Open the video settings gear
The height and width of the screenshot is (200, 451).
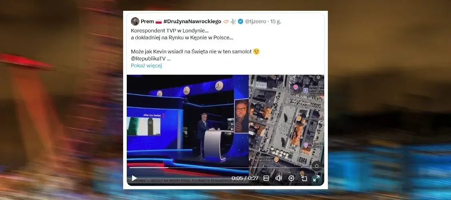[291, 178]
